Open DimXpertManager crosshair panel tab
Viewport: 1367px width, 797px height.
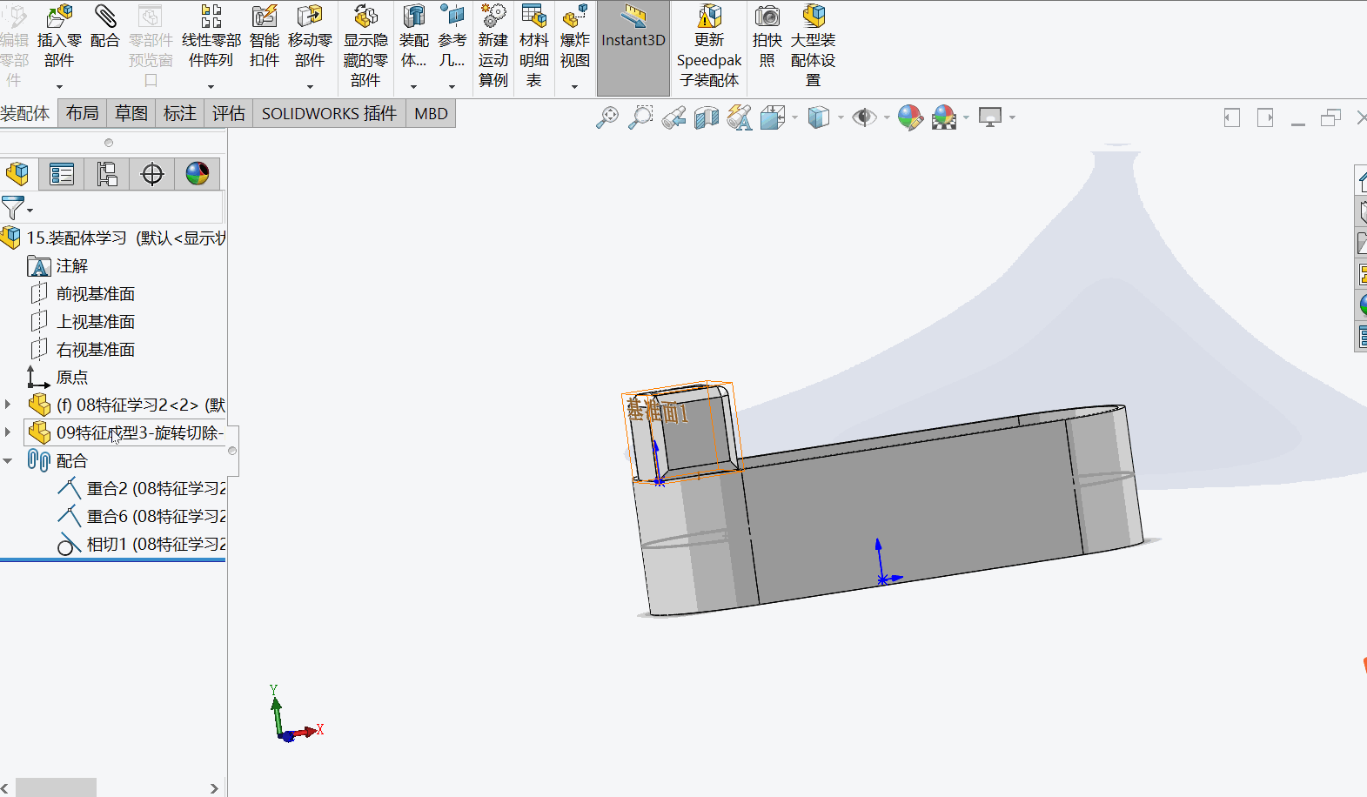(152, 174)
